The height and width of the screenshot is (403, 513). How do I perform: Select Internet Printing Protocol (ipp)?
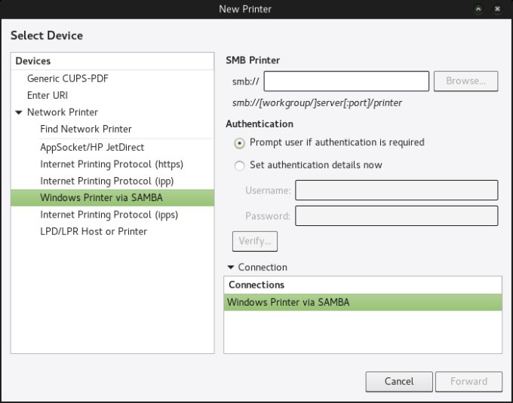pos(107,181)
